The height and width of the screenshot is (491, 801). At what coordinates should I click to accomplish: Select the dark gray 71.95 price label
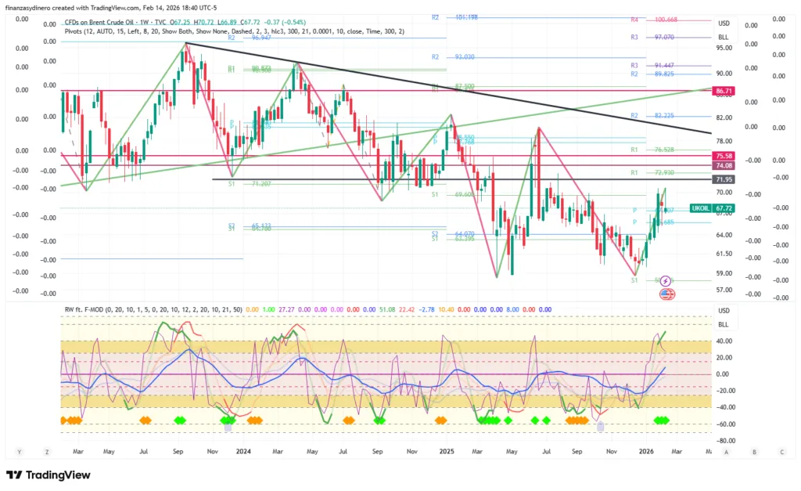pos(723,180)
